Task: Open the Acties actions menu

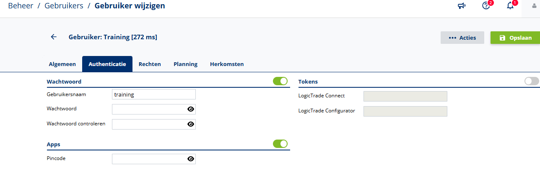Action: tap(462, 38)
